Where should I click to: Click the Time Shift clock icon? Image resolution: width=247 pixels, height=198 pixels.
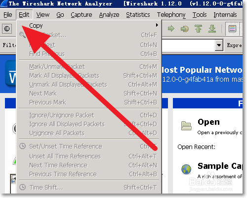[23, 187]
